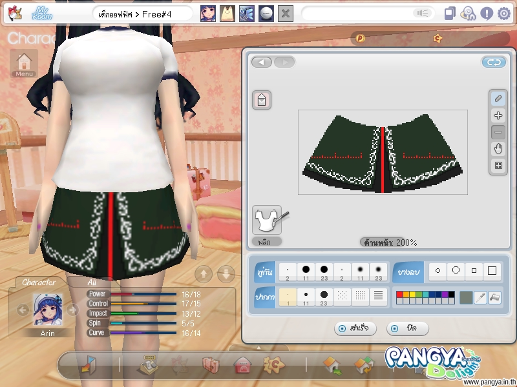Click the My Room logo

coord(42,14)
